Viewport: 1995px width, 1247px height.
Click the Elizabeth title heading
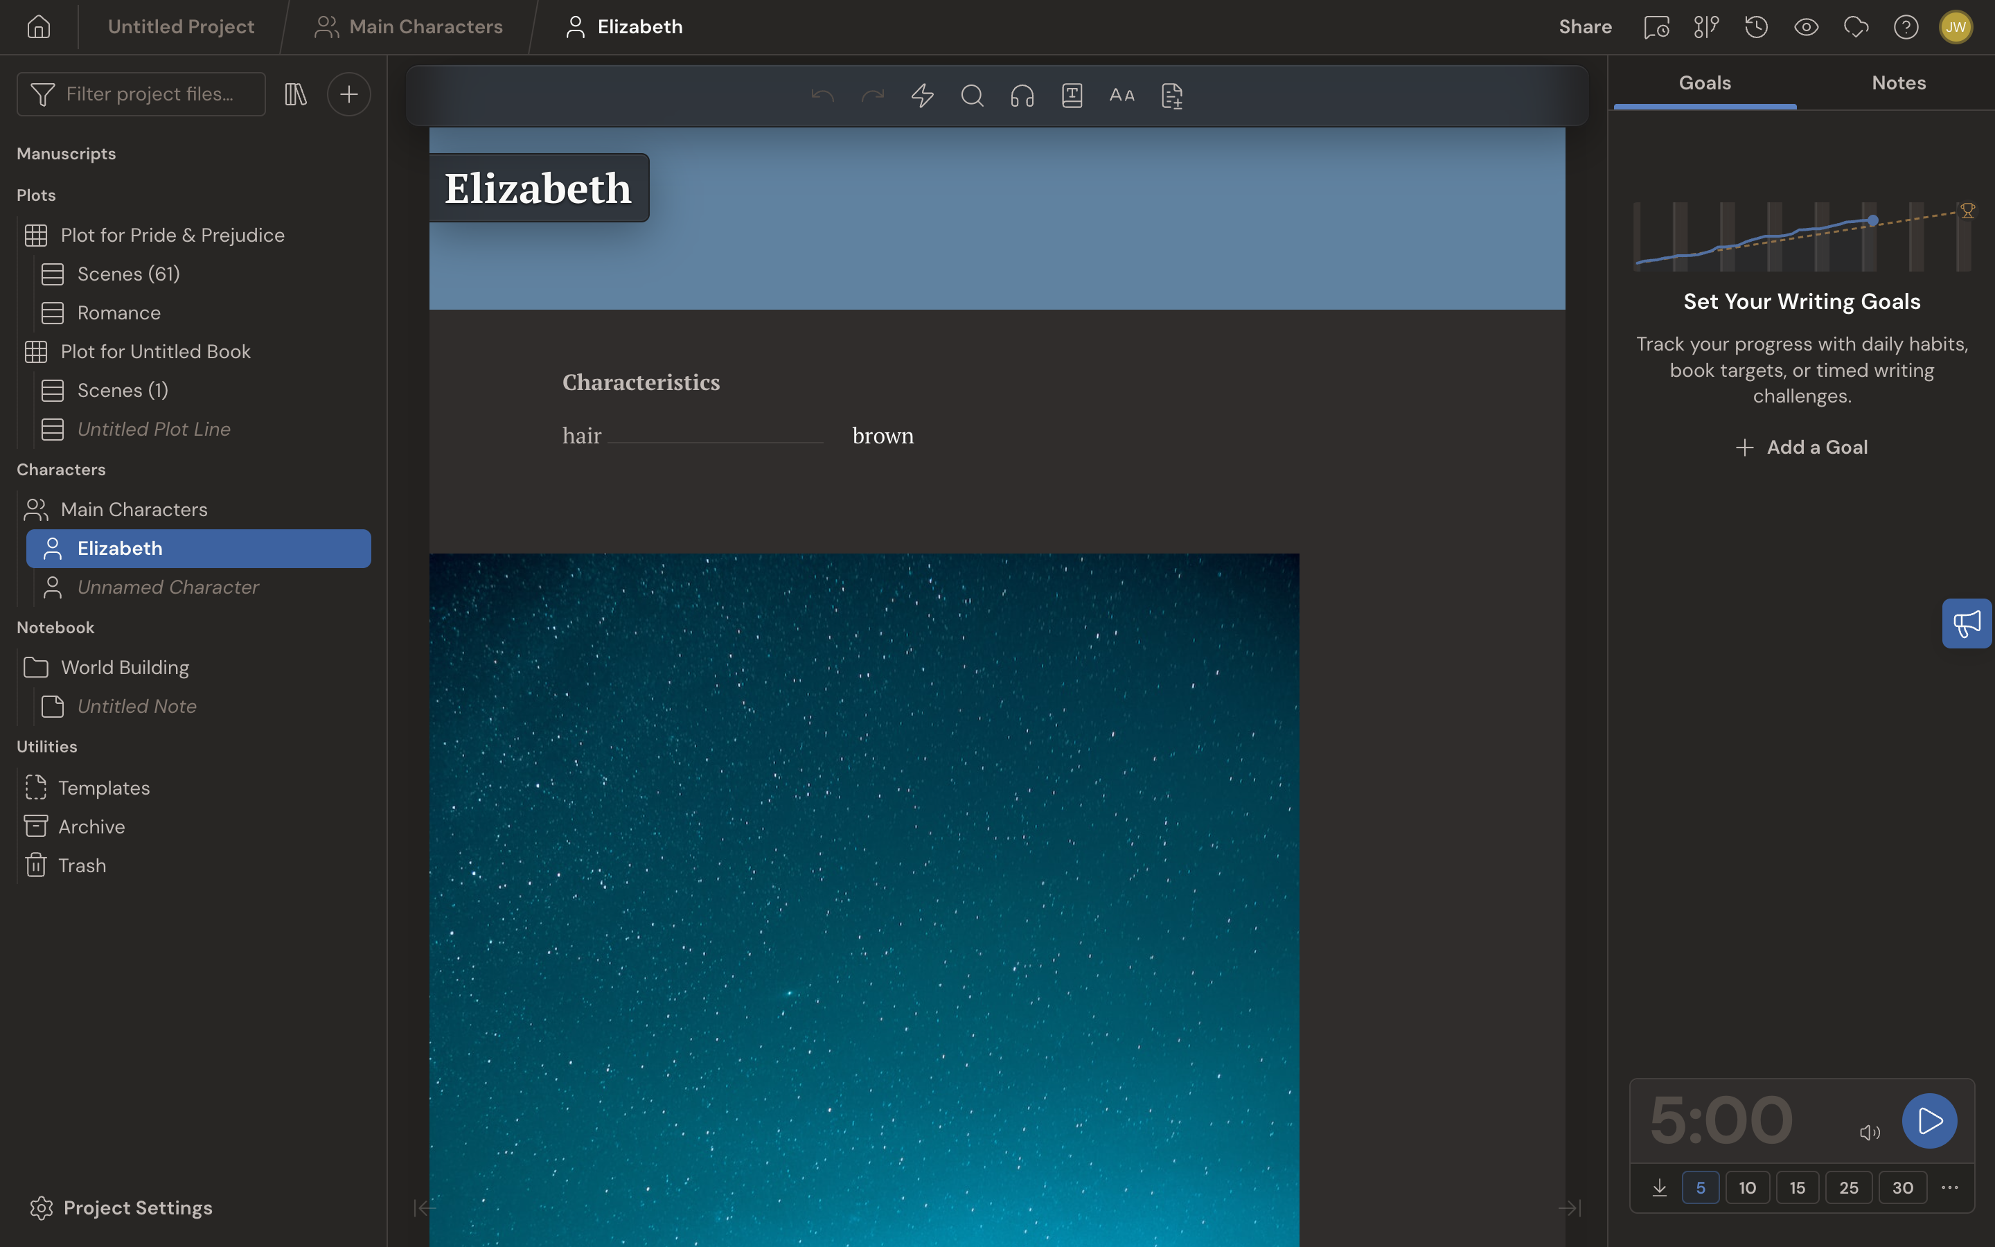pyautogui.click(x=538, y=188)
